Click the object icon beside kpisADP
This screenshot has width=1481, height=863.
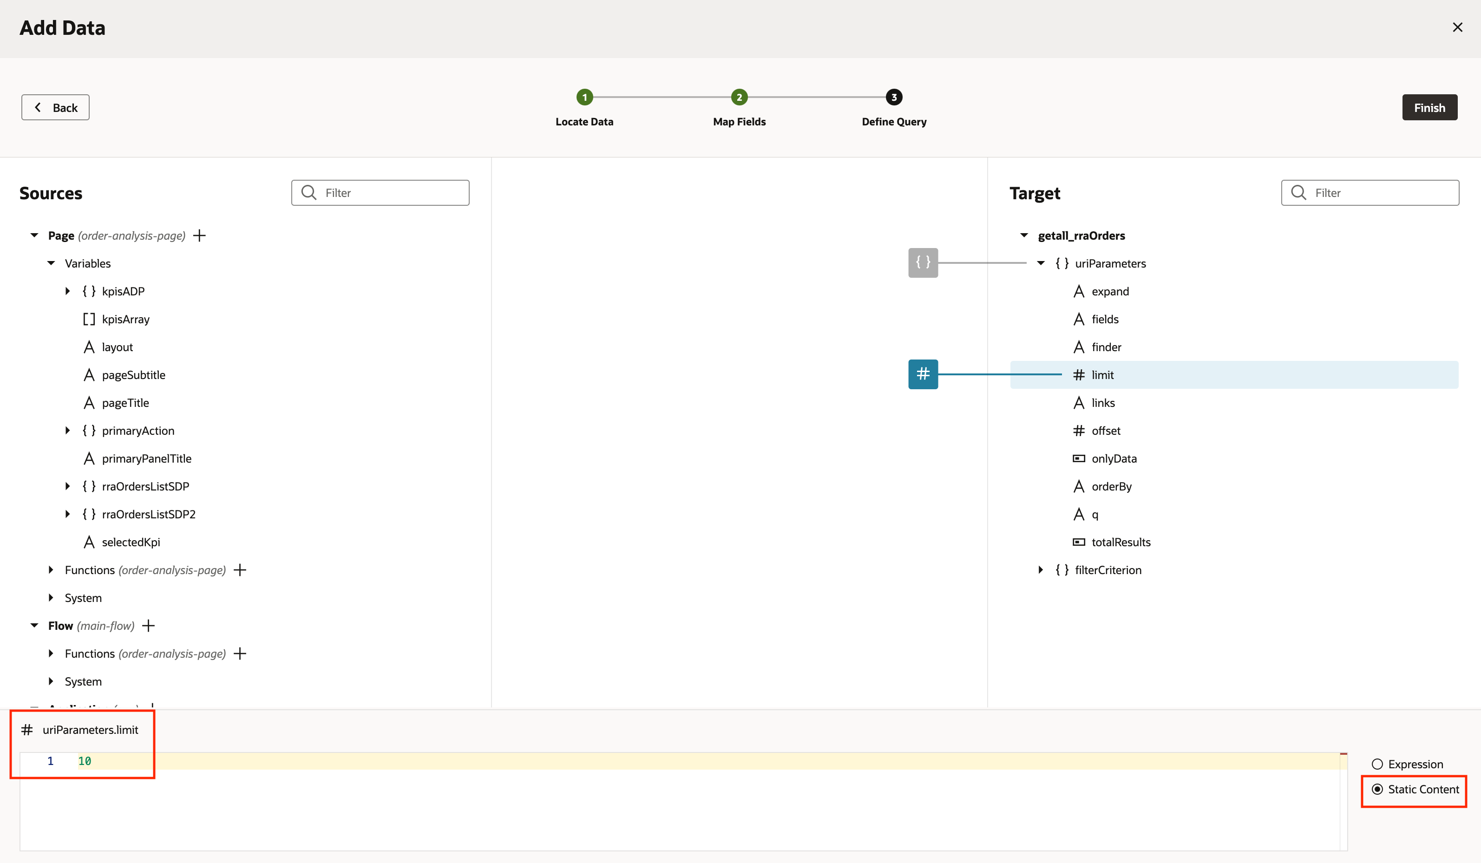coord(89,291)
